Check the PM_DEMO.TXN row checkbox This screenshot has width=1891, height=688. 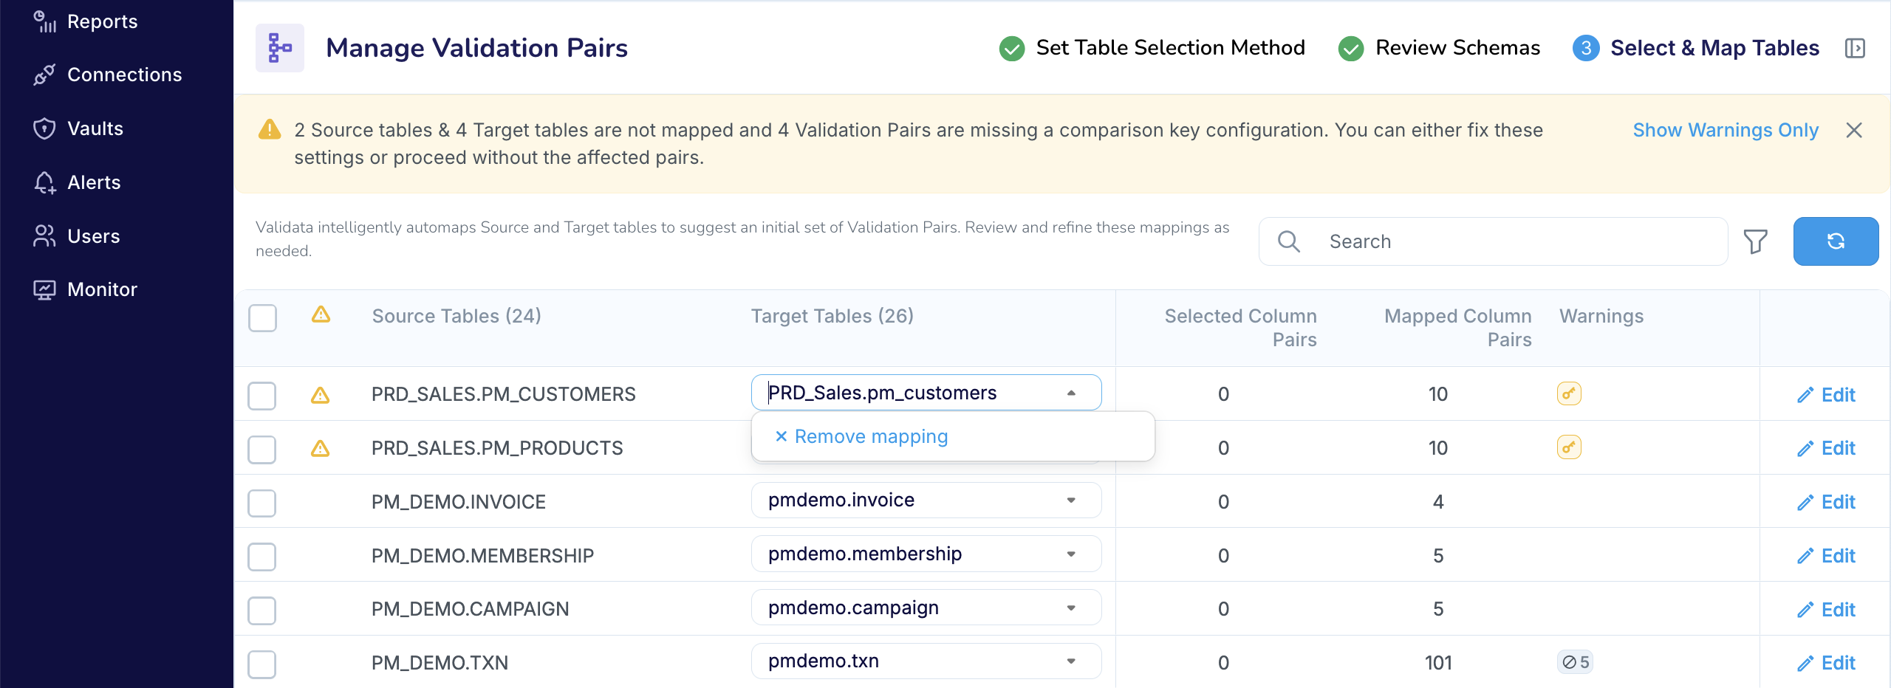pyautogui.click(x=262, y=664)
